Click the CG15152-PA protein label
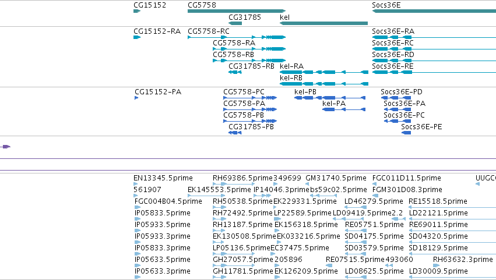Image resolution: width=496 pixels, height=280 pixels. coord(158,92)
